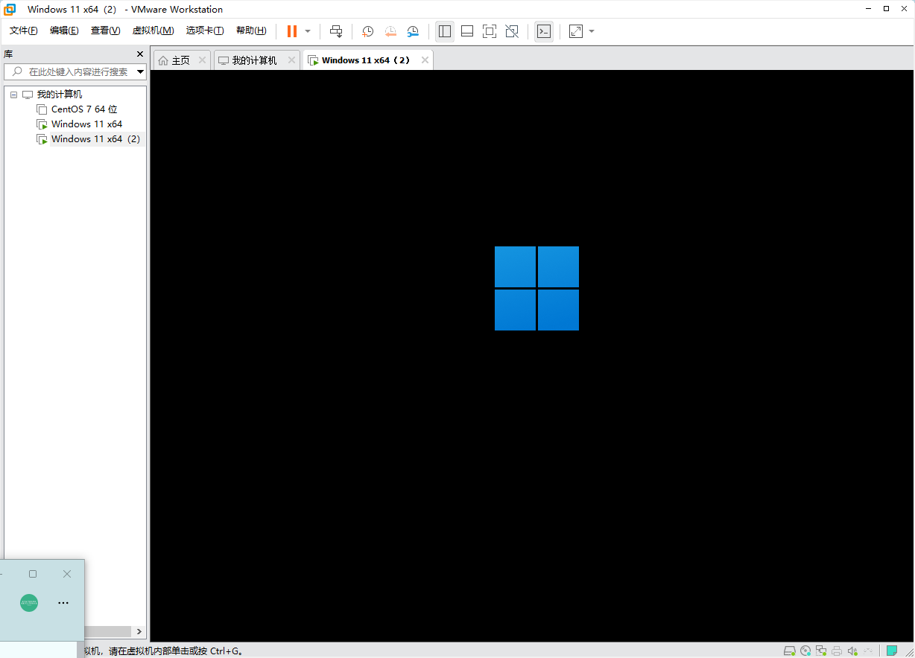Click the greyed device status icon right of the sound card icon
The image size is (915, 658).
[868, 651]
